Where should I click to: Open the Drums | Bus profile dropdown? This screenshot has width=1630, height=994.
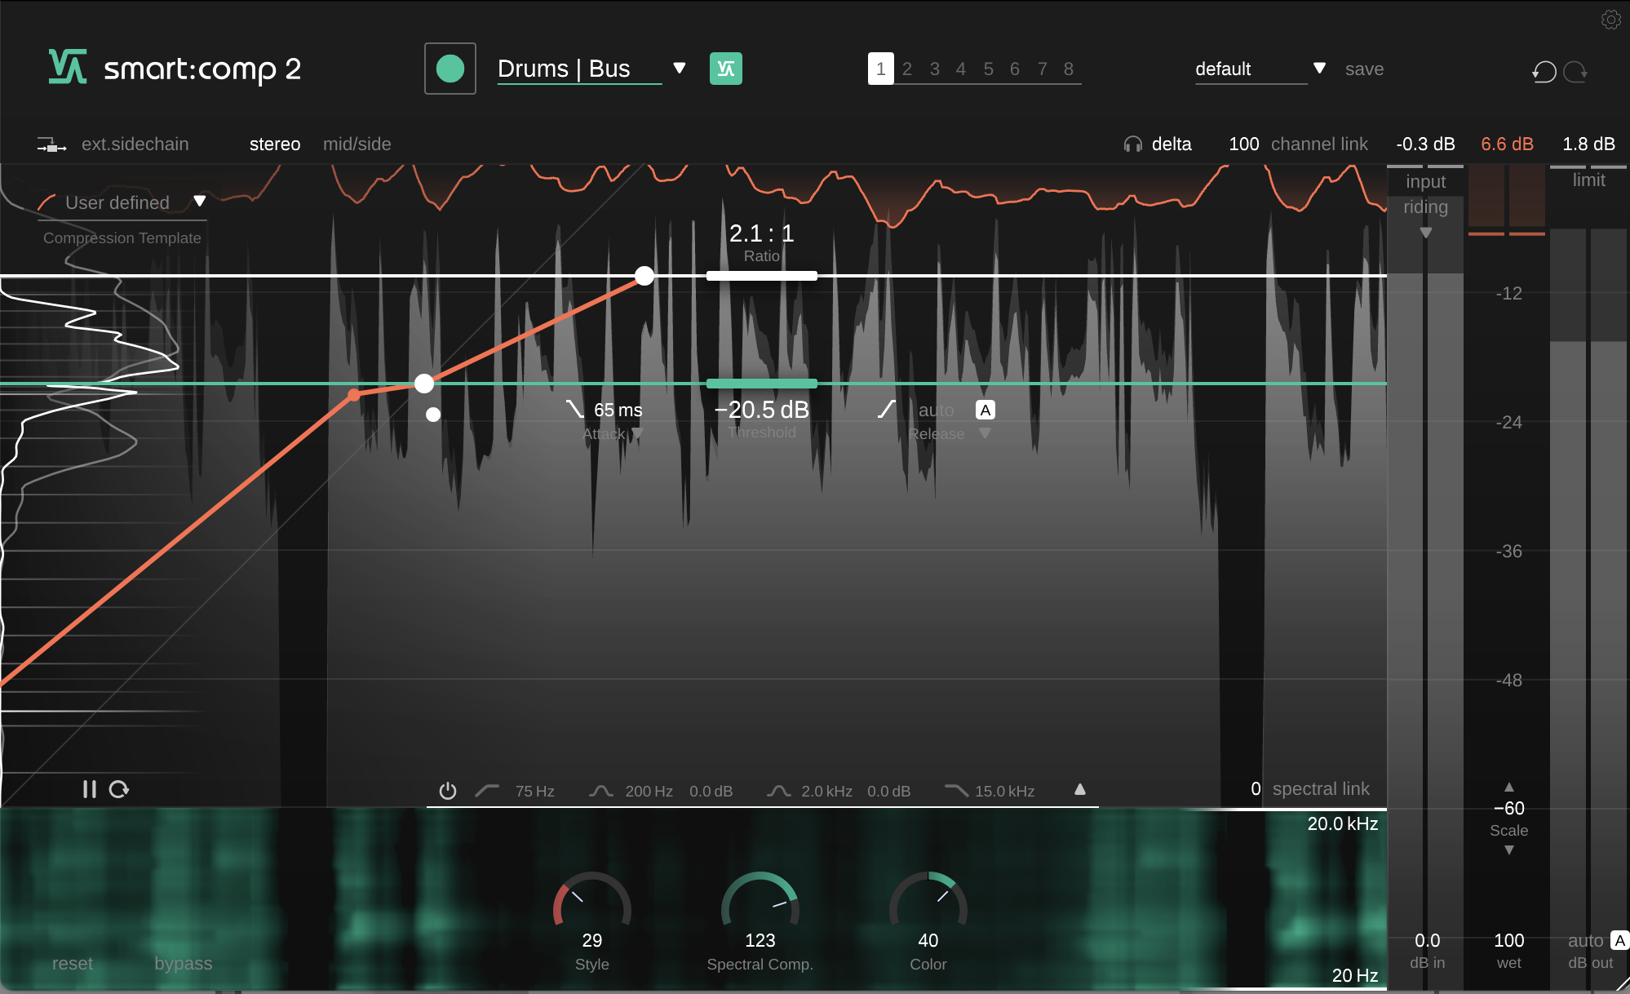[679, 69]
